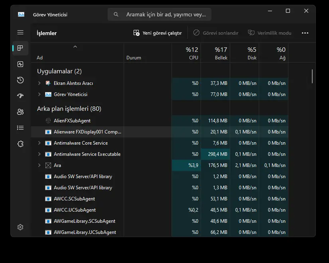Screen dimensions: 329x263
Task: Click the 114,8 MB memory cell
Action: [x=215, y=121]
